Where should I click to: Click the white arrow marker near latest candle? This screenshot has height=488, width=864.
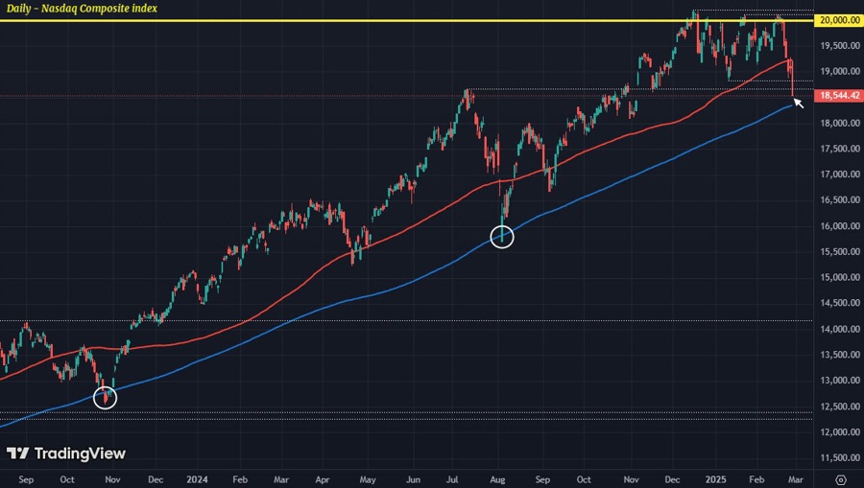click(x=798, y=103)
